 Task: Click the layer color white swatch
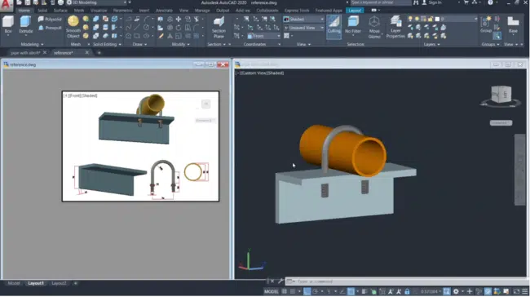click(437, 20)
